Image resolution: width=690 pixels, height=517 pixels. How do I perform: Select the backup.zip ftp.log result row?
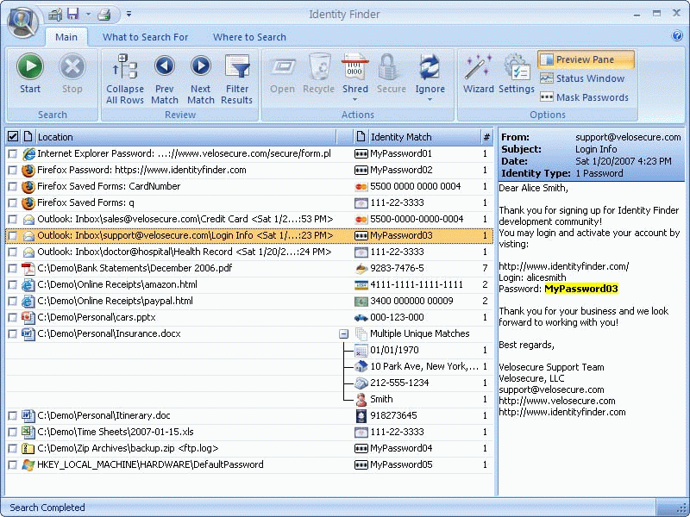[x=172, y=448]
